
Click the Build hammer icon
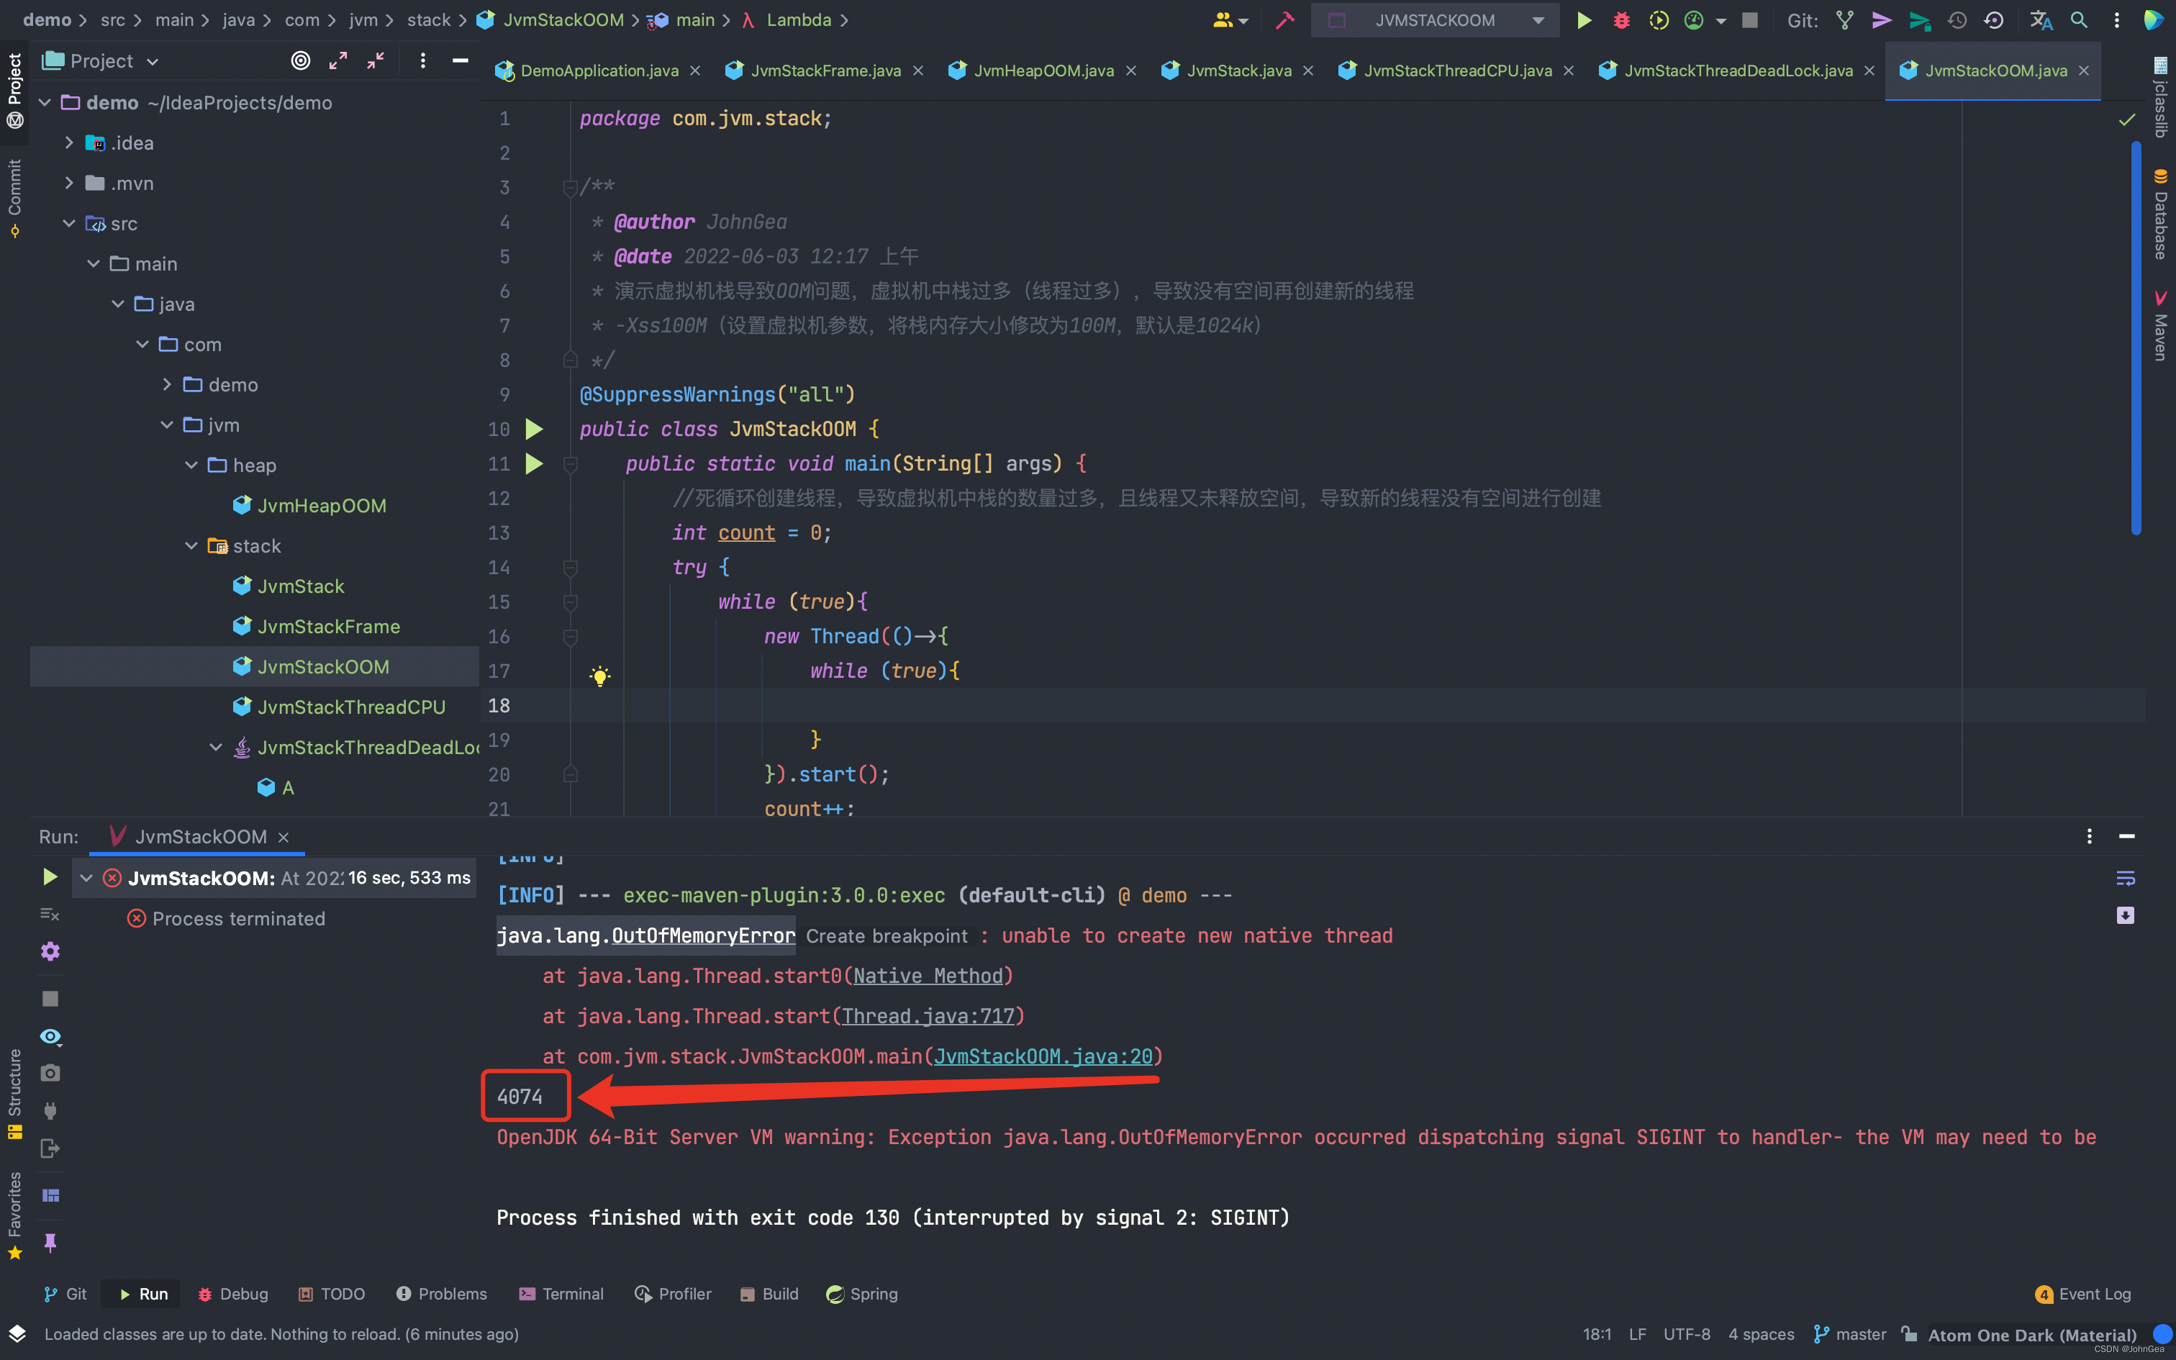tap(1285, 20)
